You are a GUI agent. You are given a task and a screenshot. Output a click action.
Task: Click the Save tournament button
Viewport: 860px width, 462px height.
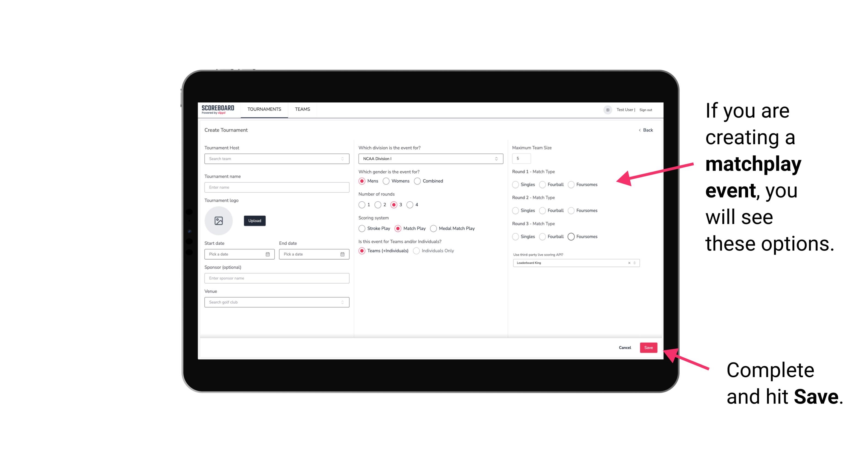648,348
